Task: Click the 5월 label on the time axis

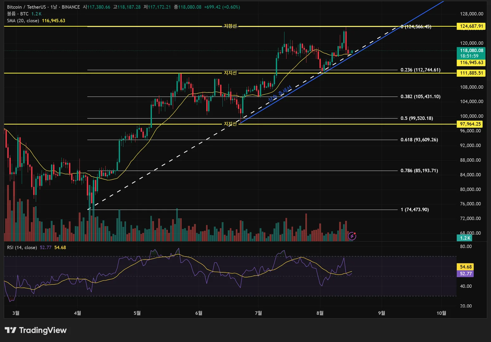Action: pyautogui.click(x=137, y=313)
